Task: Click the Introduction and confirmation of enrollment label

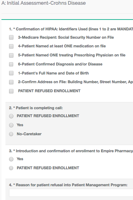Action: (x=71, y=151)
